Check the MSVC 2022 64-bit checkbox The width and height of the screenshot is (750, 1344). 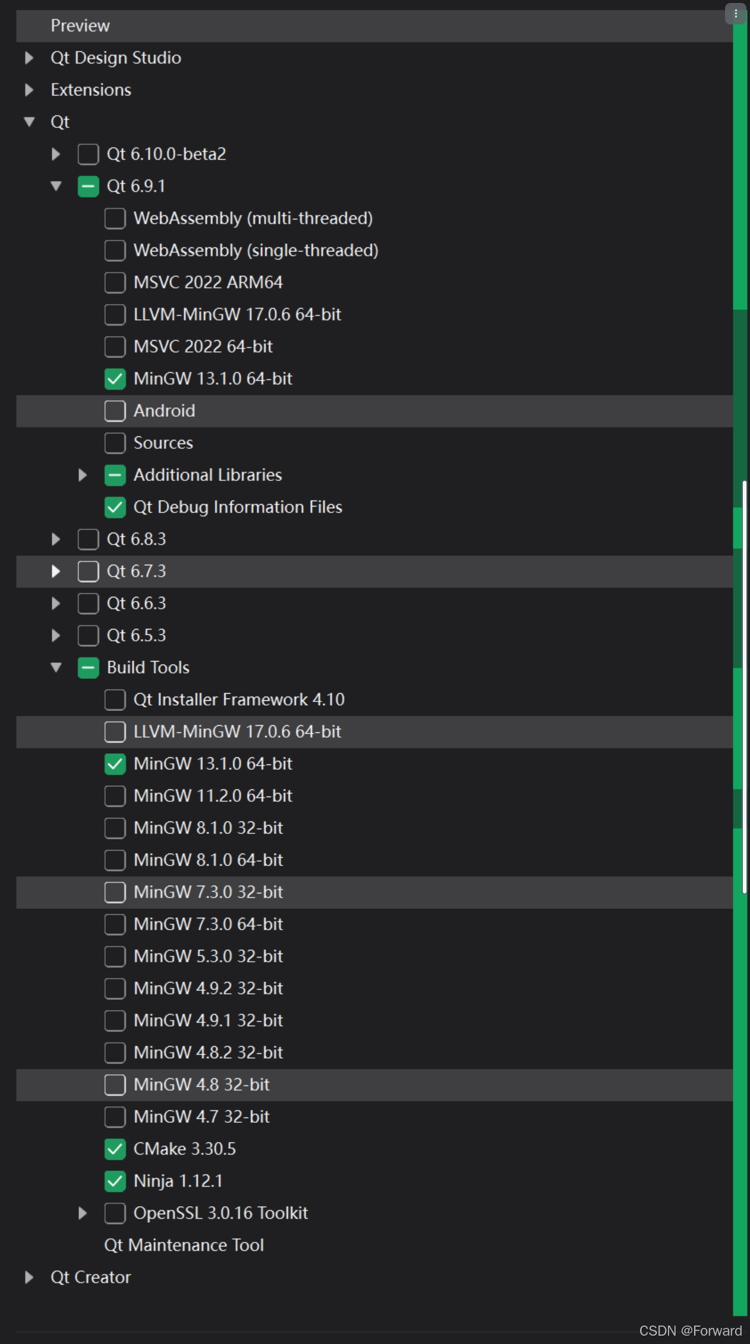click(x=115, y=347)
